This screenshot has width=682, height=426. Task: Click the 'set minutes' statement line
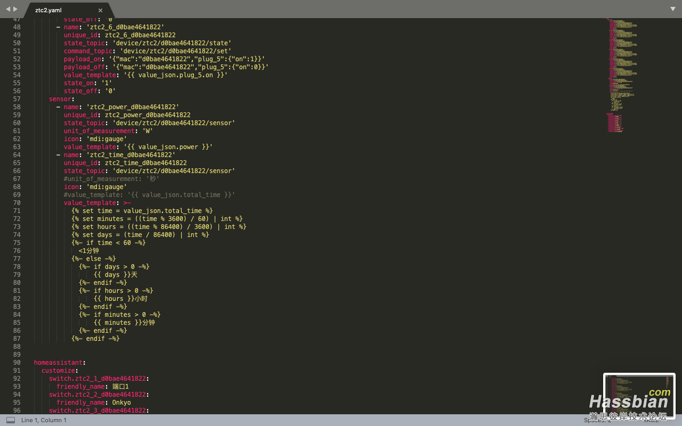157,219
